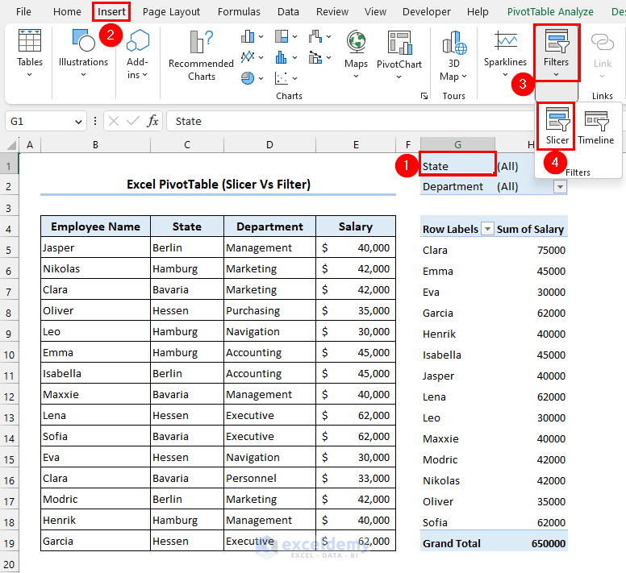Select Modric in the pivot table
This screenshot has height=573, width=626.
click(440, 459)
